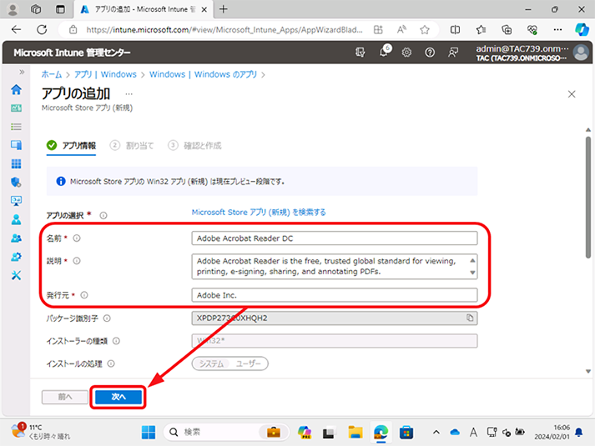Open settings gear in Intune header

[x=406, y=53]
